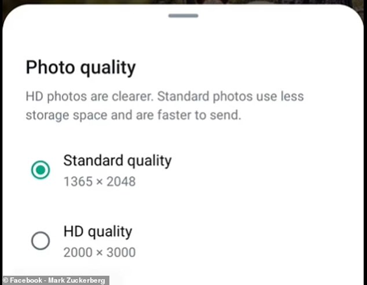
Task: Click the '3000' number under HD quality
Action: (121, 252)
